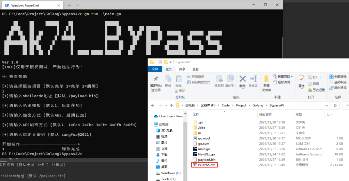349x181 pixels.
Task: Click the Properties (属性) checkmark icon
Action: point(301,79)
